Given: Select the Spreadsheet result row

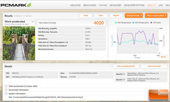Looking at the screenshot, I should [71, 39].
